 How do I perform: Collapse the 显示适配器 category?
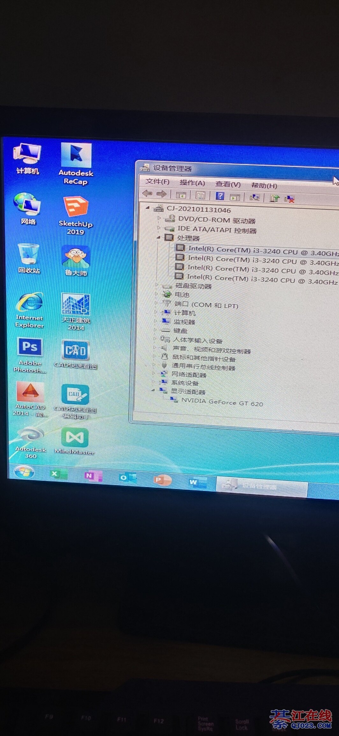[153, 390]
